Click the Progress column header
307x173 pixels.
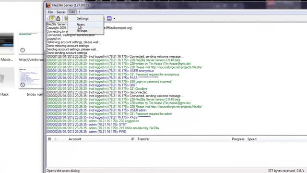click(238, 139)
